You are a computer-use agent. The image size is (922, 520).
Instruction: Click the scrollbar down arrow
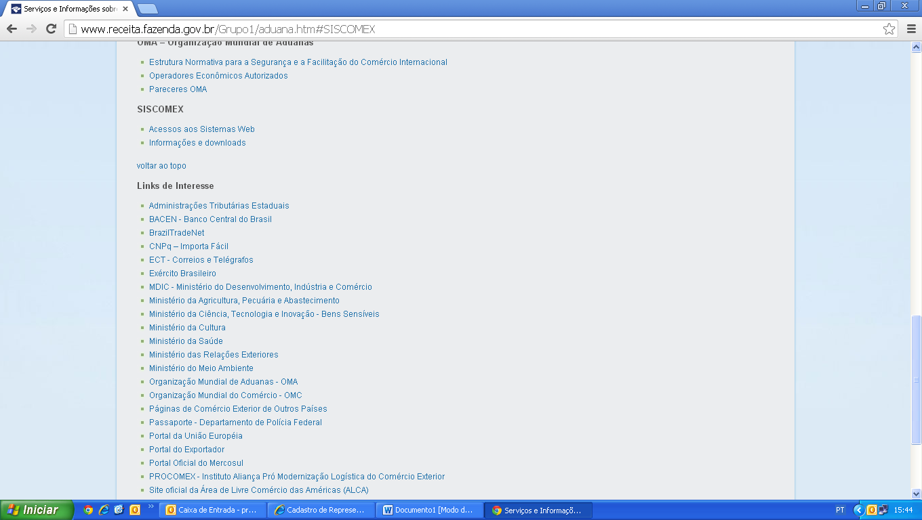point(916,494)
